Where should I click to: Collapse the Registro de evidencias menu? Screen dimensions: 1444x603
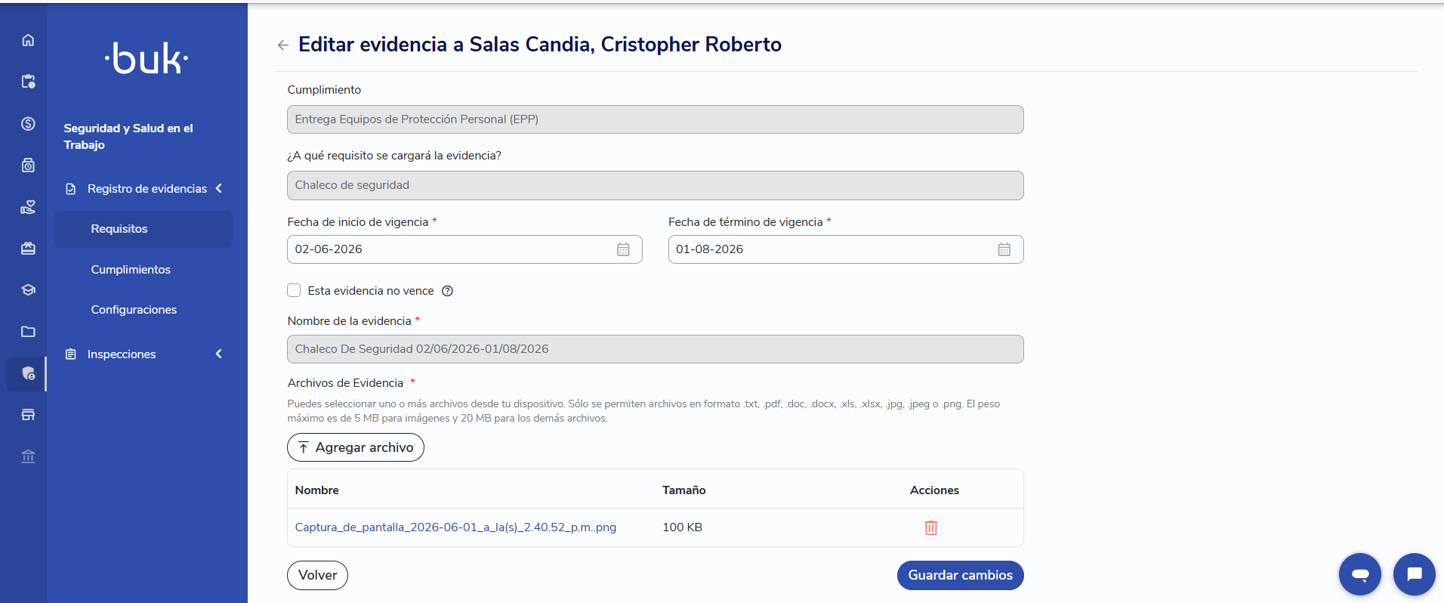[x=219, y=188]
